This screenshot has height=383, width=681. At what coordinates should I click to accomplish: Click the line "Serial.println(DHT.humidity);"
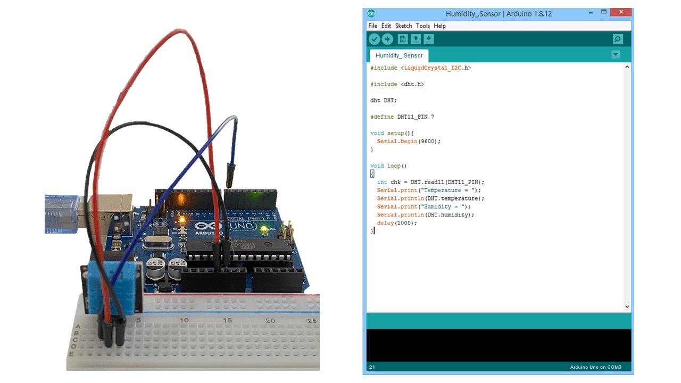click(x=426, y=215)
